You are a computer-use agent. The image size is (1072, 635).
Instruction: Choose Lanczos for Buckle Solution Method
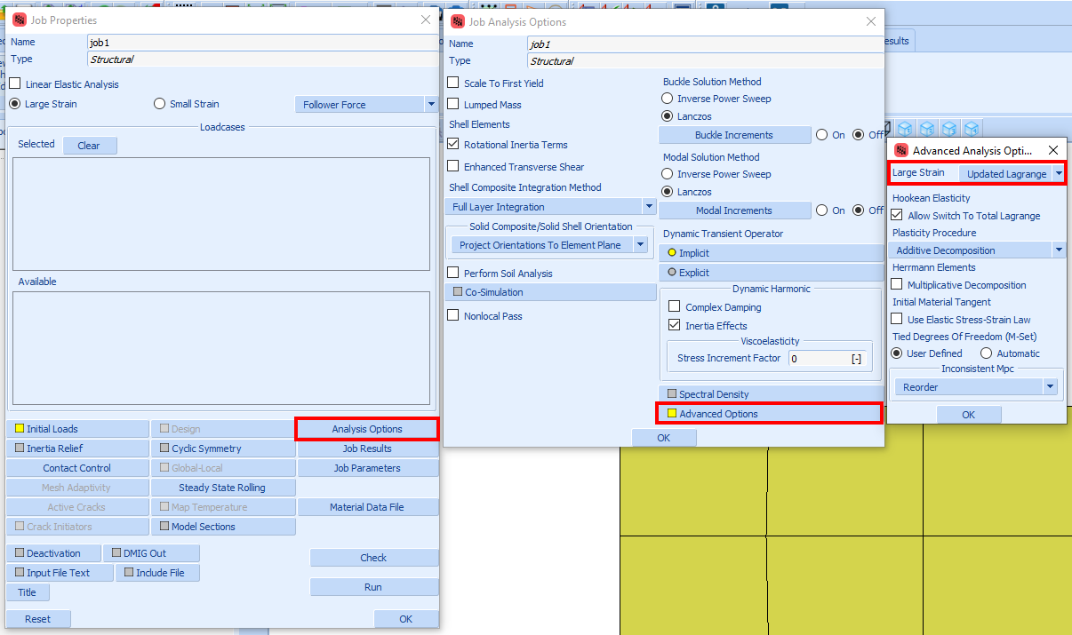pos(668,116)
